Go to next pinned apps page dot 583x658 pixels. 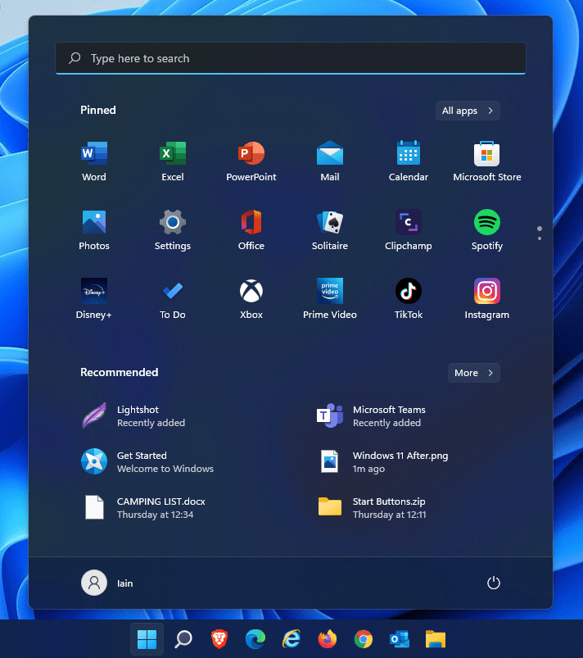(540, 238)
